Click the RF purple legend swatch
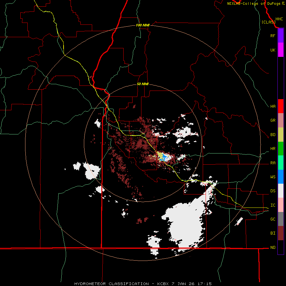 tap(281, 36)
